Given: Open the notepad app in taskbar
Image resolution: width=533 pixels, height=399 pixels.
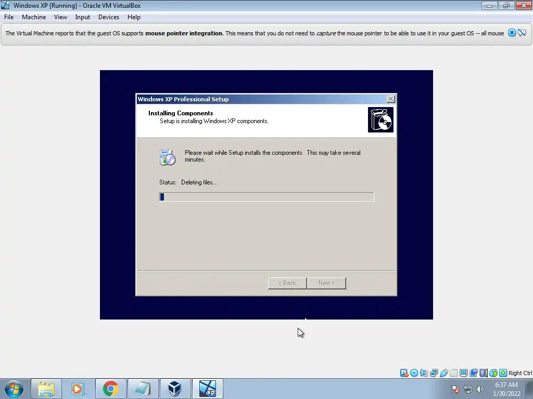Looking at the screenshot, I should [x=143, y=389].
